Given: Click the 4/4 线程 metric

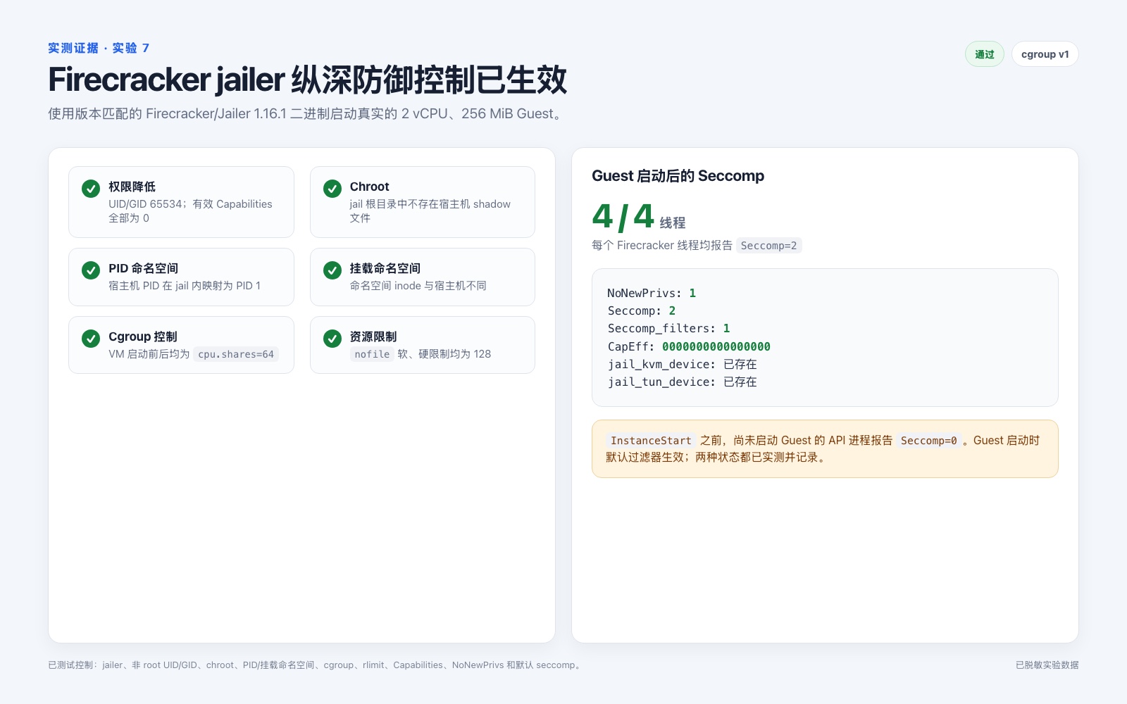Looking at the screenshot, I should coord(638,217).
